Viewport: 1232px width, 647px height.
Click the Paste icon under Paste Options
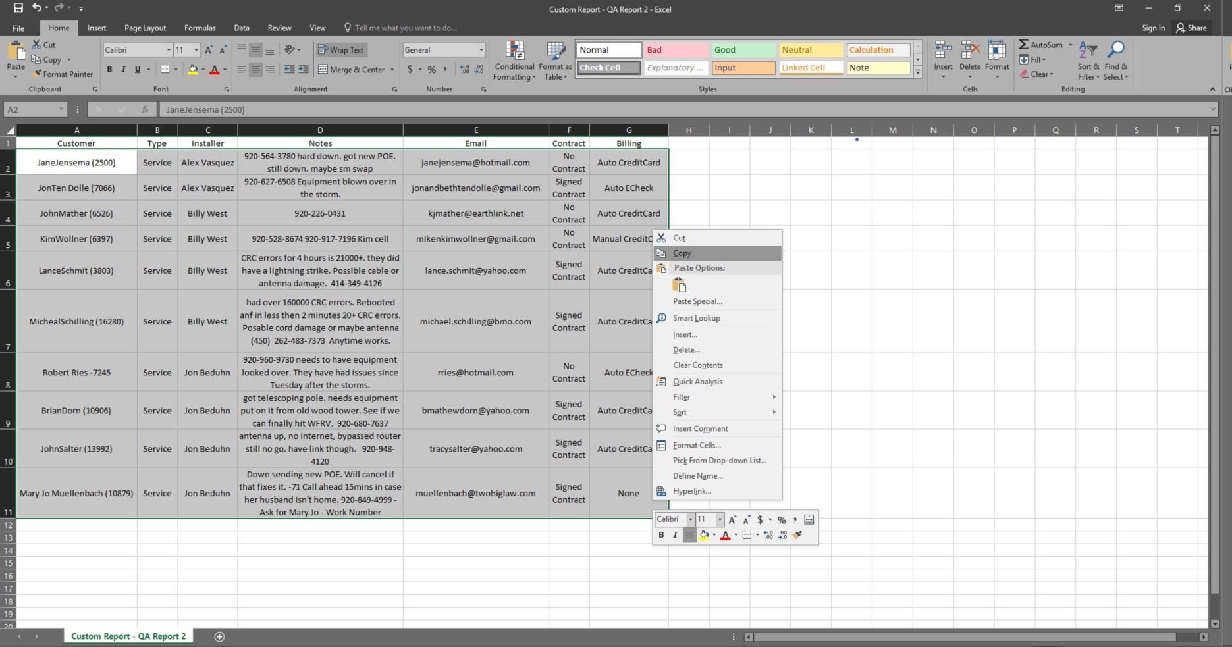(x=679, y=285)
